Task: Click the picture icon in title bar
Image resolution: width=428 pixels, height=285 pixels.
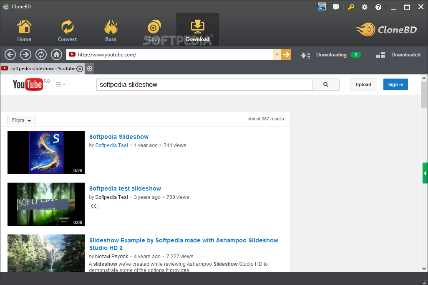Action: (322, 7)
